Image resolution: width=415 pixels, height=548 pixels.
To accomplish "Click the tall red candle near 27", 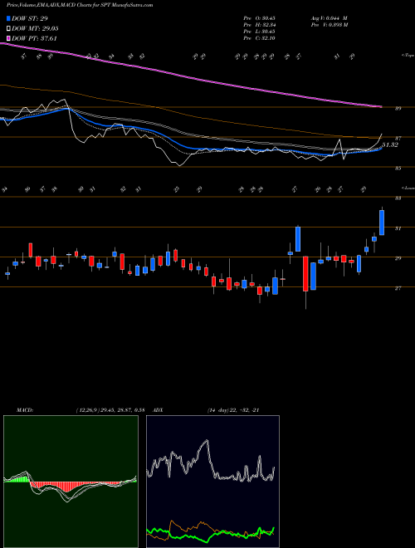I will 305,274.
